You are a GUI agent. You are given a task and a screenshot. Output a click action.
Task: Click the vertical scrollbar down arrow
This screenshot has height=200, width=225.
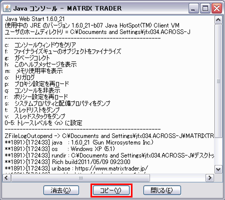click(218, 169)
